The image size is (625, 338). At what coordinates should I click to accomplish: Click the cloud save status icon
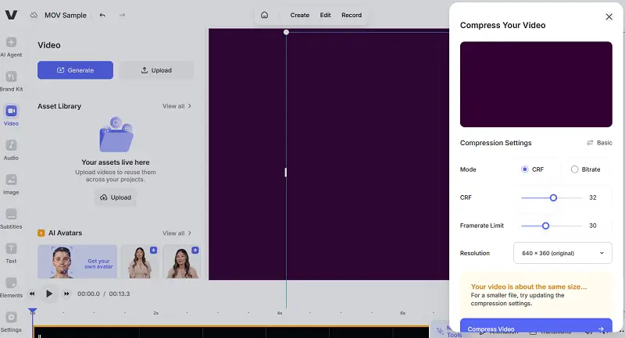click(34, 15)
